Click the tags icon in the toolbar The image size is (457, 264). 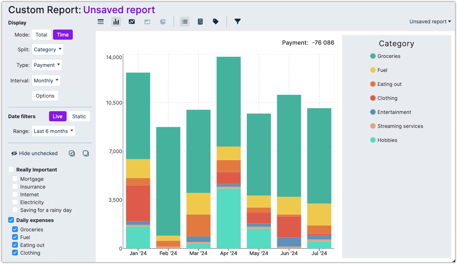(x=216, y=21)
